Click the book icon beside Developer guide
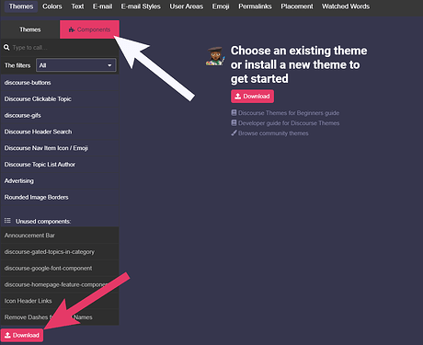This screenshot has width=423, height=345. (234, 123)
